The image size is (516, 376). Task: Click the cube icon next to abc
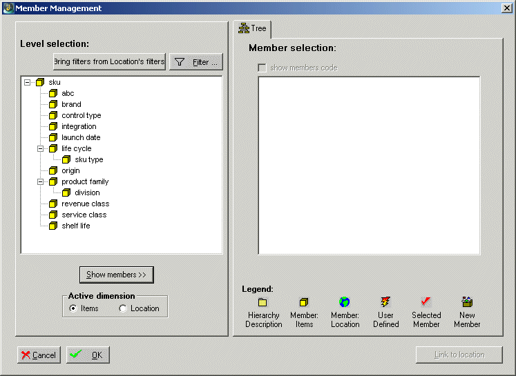point(53,93)
